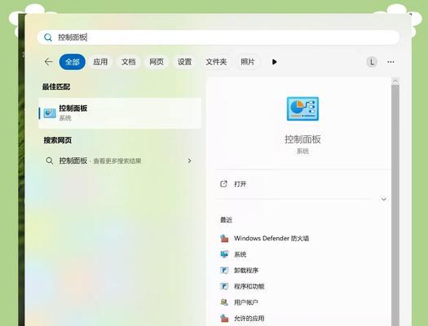
Task: Open 控制面板 best match result
Action: pyautogui.click(x=120, y=113)
